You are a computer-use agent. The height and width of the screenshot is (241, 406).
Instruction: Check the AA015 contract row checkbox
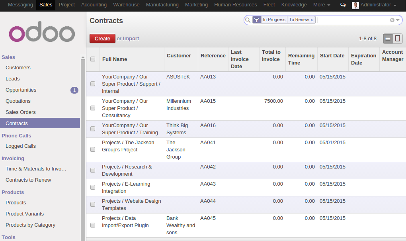(x=93, y=108)
